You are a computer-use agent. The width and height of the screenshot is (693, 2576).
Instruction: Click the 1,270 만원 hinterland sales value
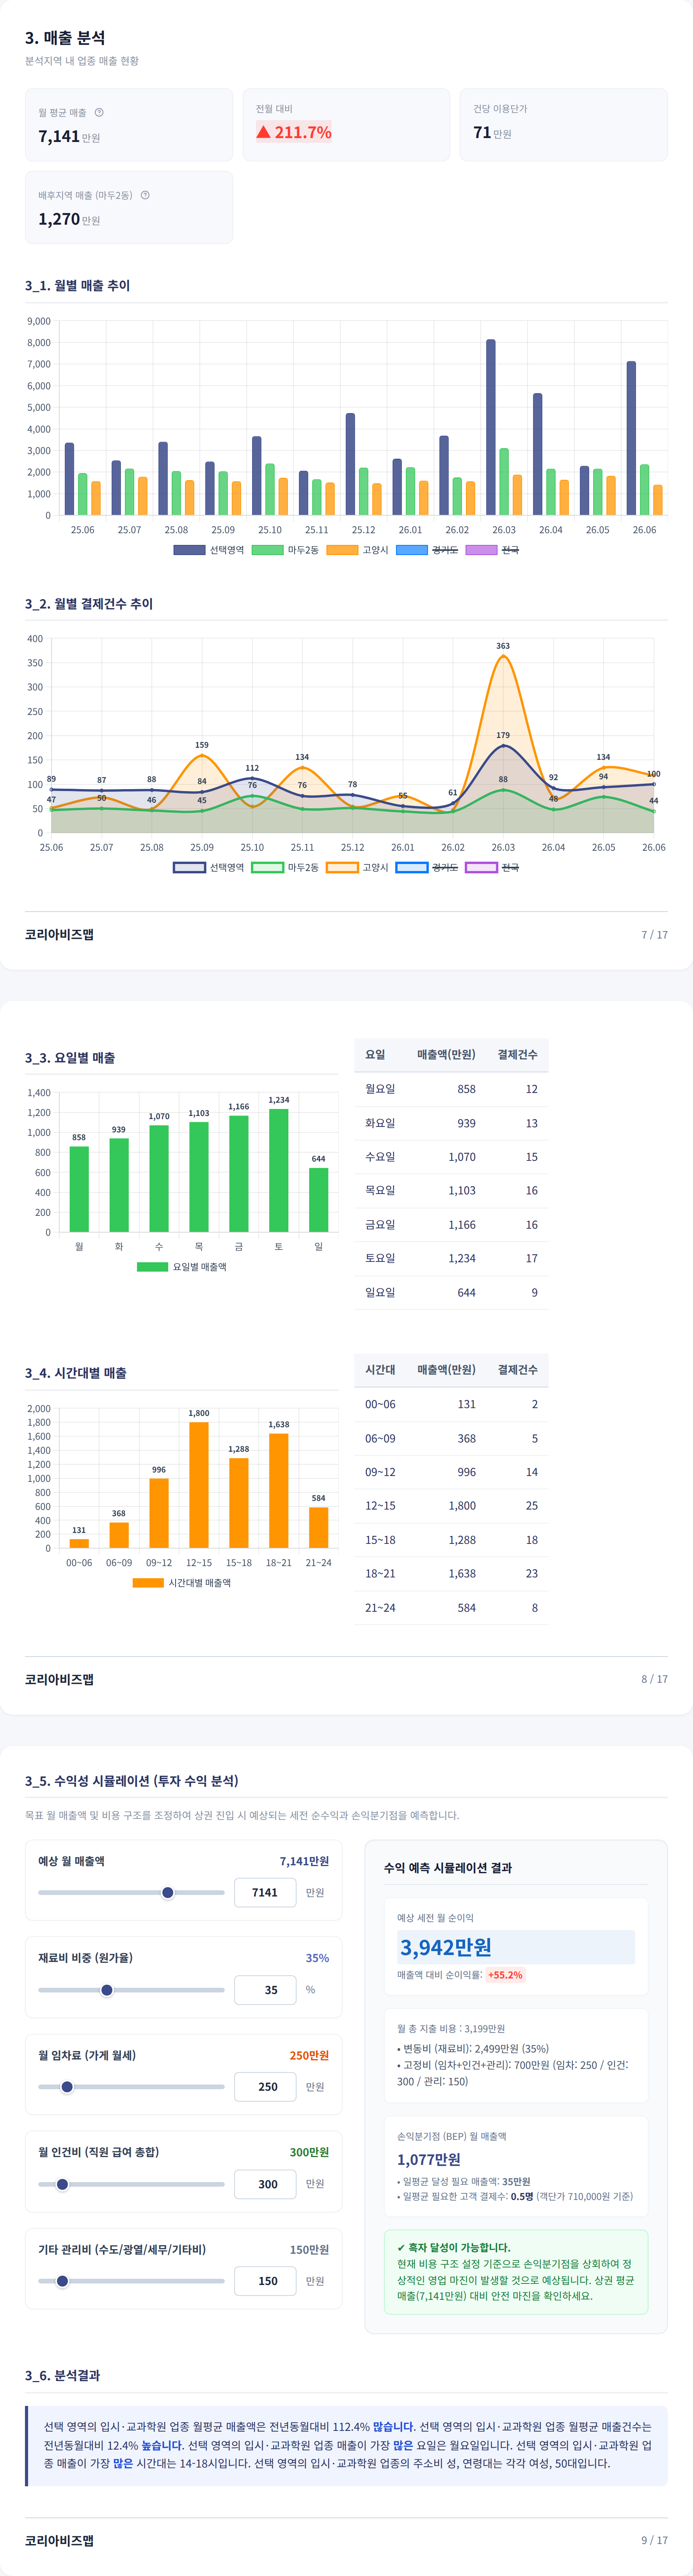pos(69,219)
